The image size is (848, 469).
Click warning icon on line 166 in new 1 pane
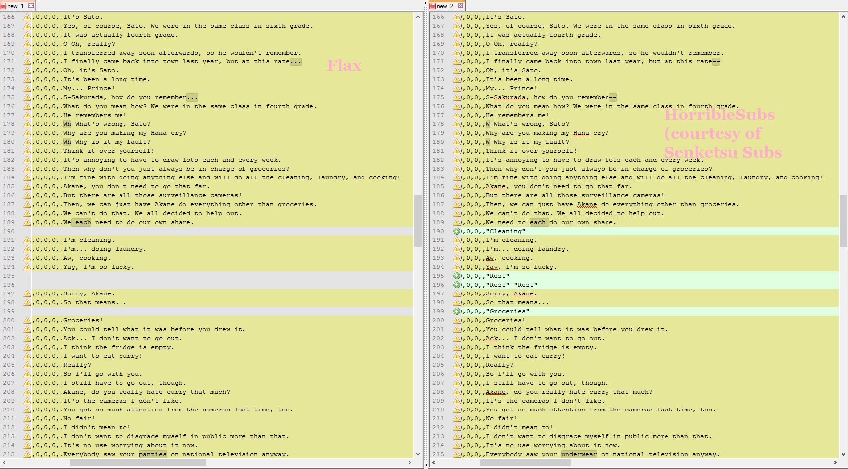point(27,17)
